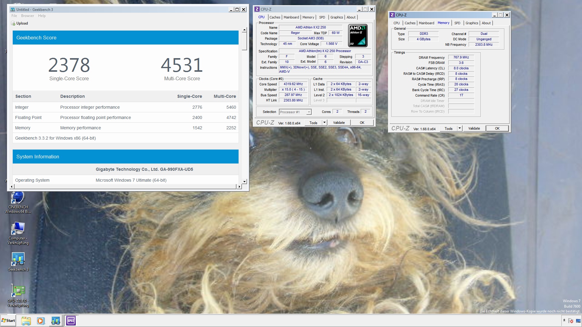The image size is (582, 327).
Task: Open the Start menu
Action: coord(8,321)
